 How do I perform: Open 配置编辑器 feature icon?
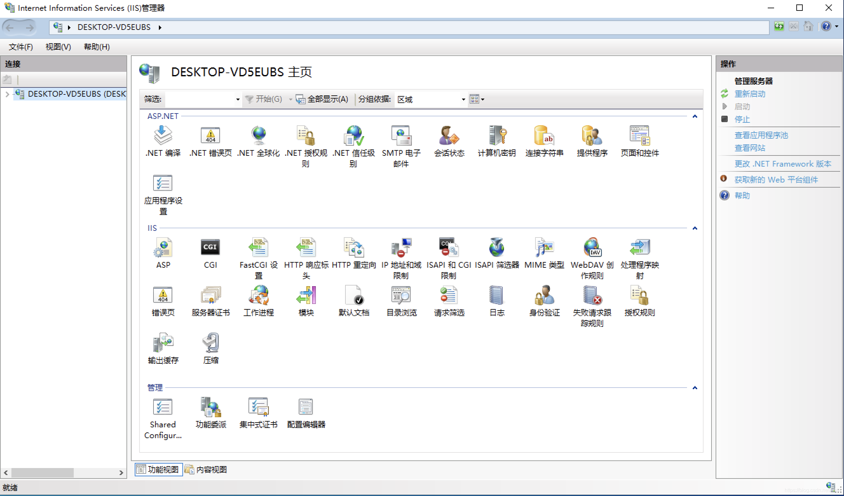(x=306, y=407)
